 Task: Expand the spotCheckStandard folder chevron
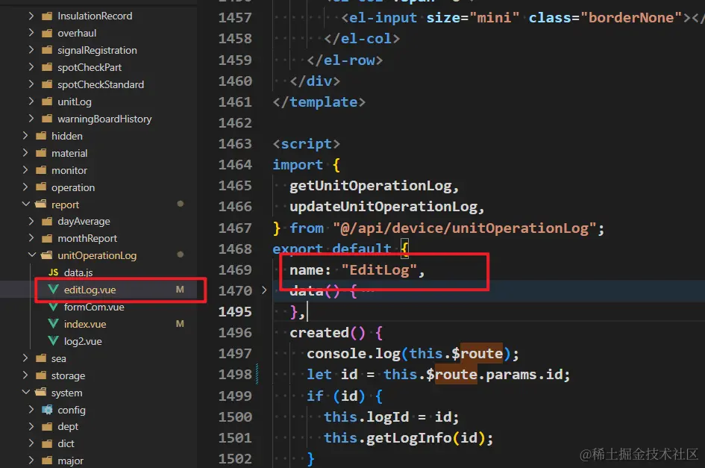tap(31, 84)
